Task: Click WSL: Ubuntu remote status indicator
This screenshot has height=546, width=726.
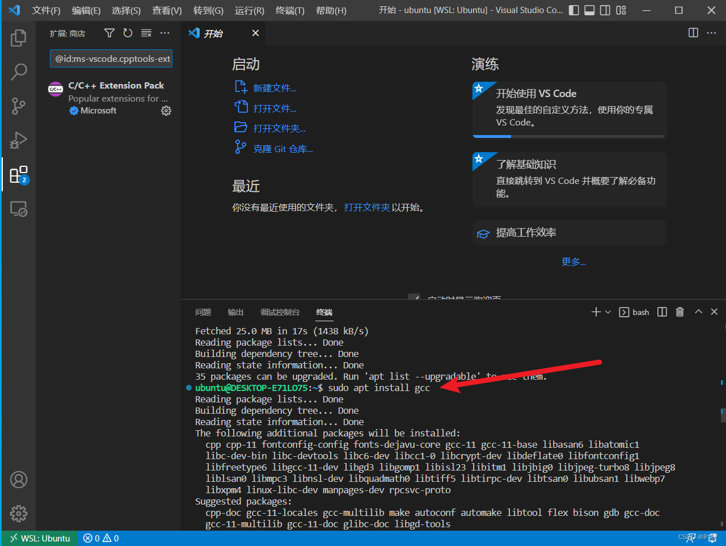Action: coord(40,538)
